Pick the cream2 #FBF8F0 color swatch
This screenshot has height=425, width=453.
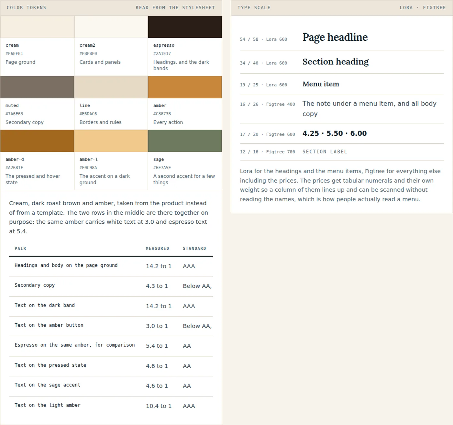[111, 27]
